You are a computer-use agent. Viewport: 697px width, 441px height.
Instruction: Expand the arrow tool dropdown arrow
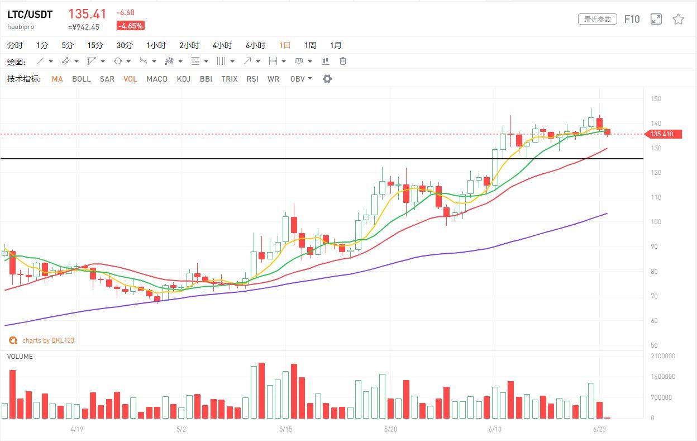[x=258, y=61]
